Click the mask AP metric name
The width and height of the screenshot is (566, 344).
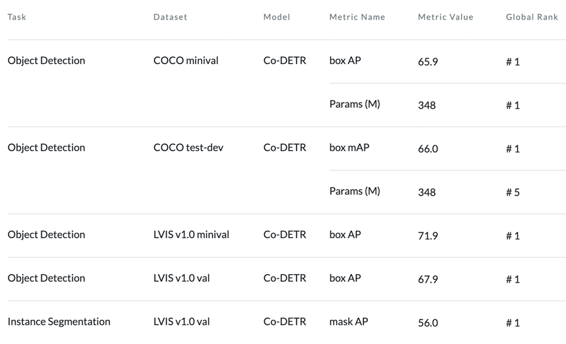click(x=349, y=322)
